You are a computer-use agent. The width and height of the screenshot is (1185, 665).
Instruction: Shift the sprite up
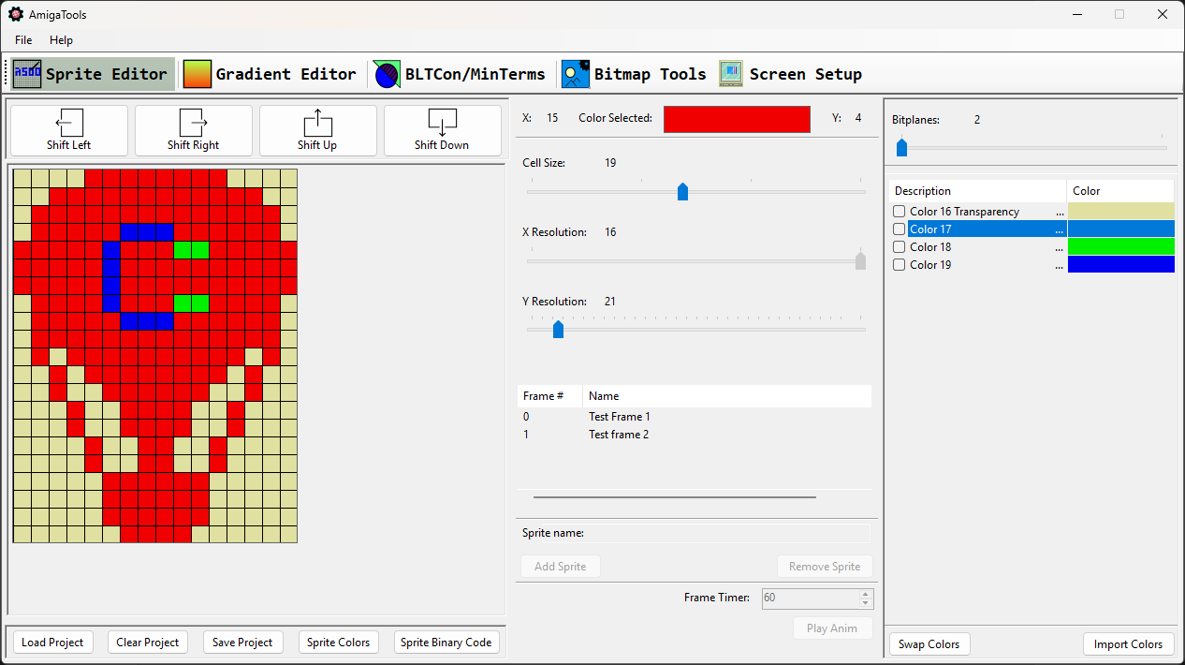[x=318, y=130]
